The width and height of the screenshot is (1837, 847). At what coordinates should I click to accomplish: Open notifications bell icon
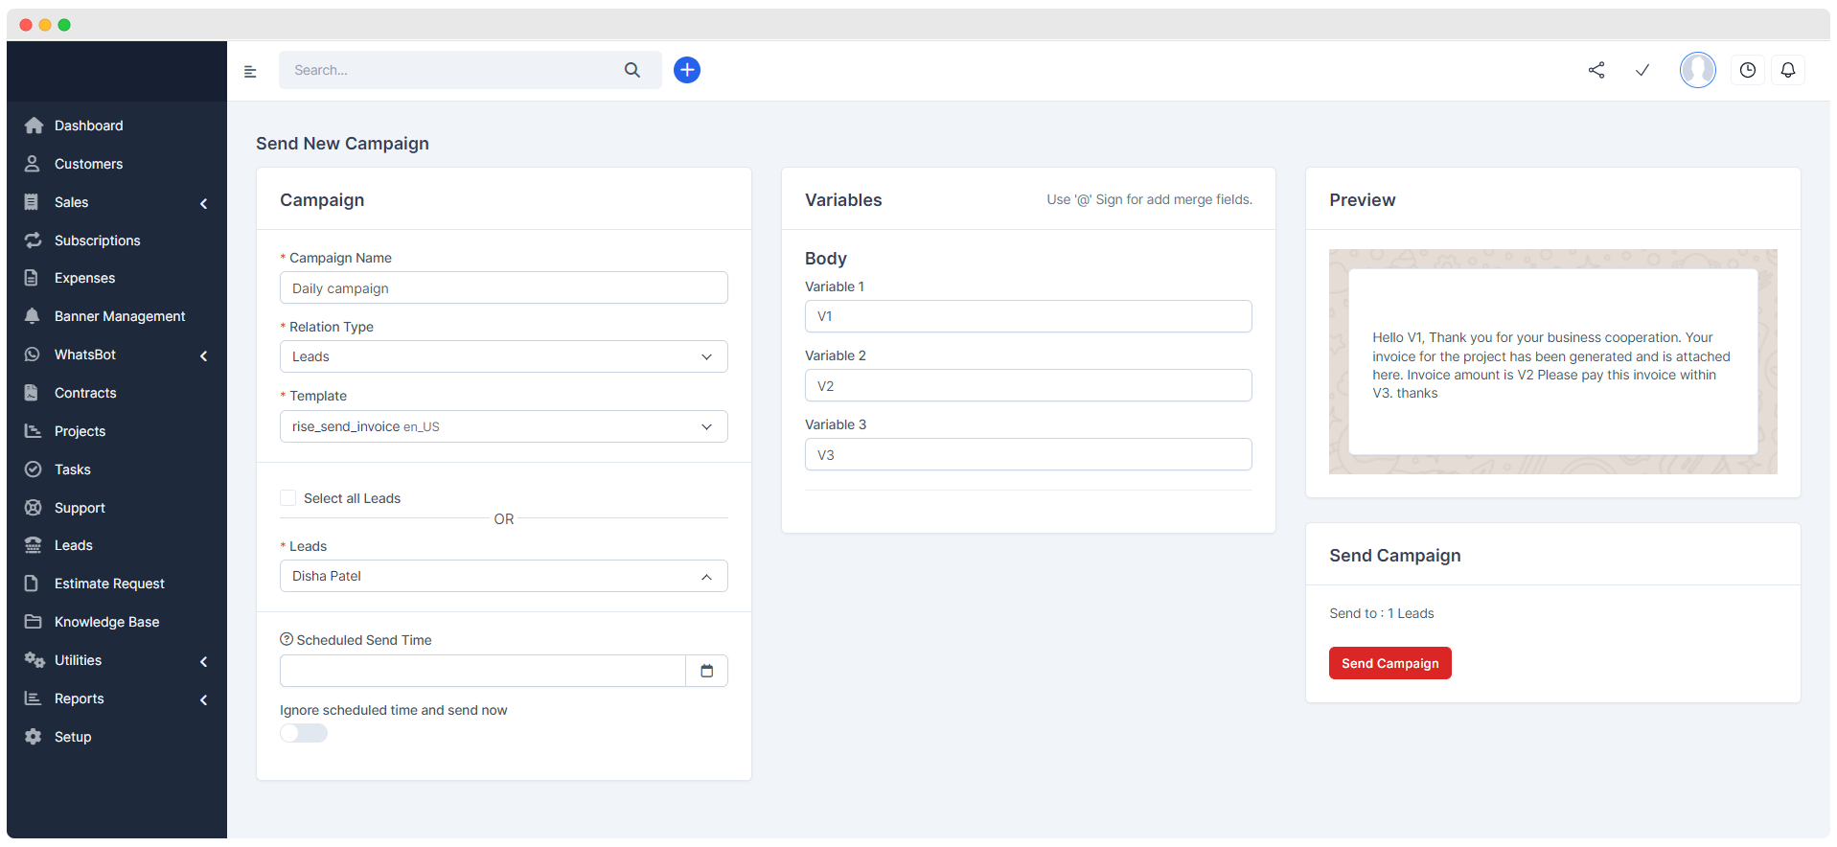(1787, 70)
